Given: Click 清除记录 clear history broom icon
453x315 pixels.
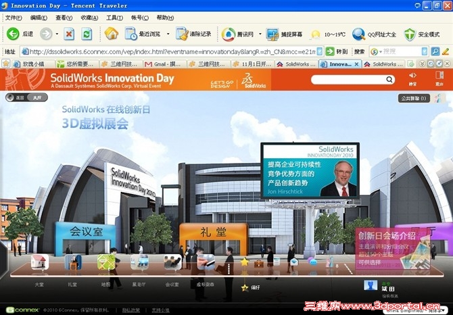Looking at the screenshot, I should coord(193,34).
